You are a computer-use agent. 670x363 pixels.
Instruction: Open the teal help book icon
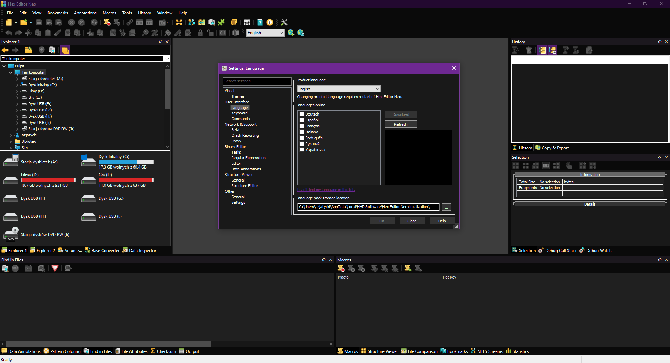click(260, 22)
